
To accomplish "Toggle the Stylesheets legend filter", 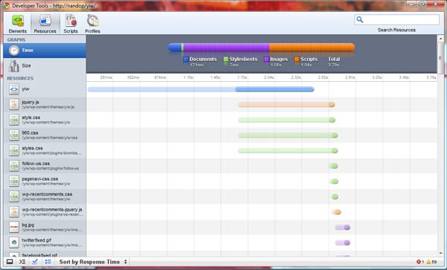I will click(x=241, y=60).
